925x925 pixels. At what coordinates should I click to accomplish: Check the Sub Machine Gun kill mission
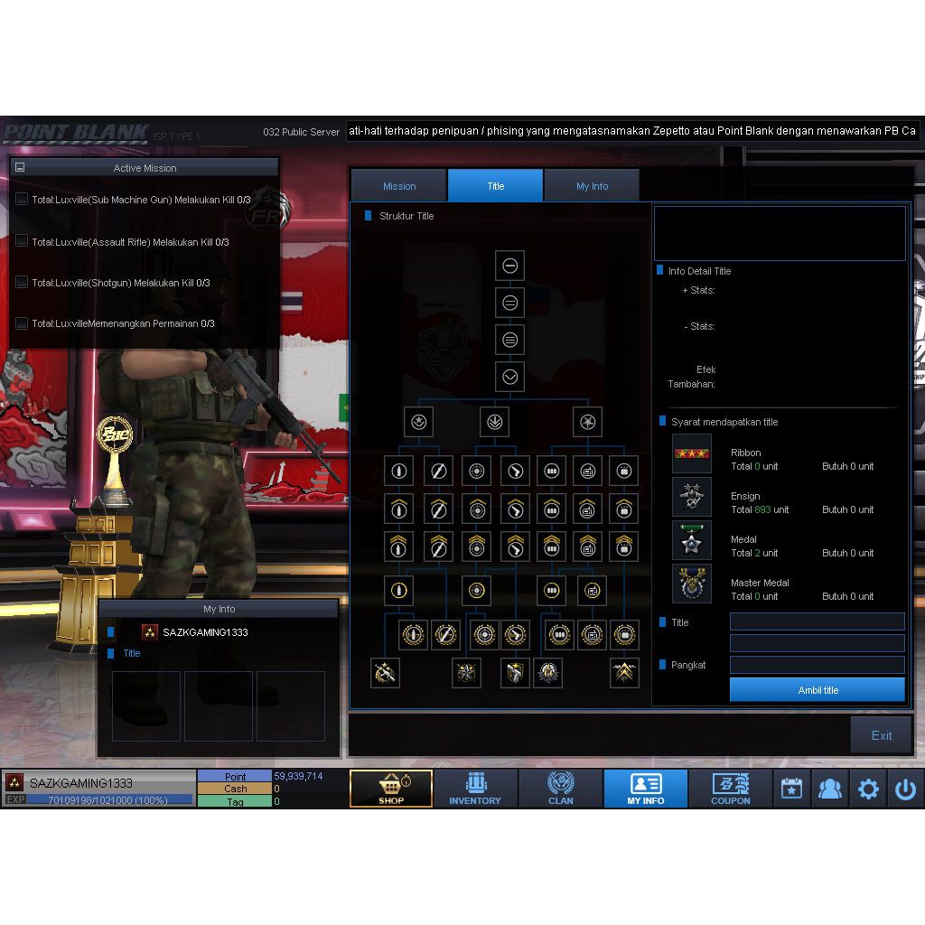(22, 200)
